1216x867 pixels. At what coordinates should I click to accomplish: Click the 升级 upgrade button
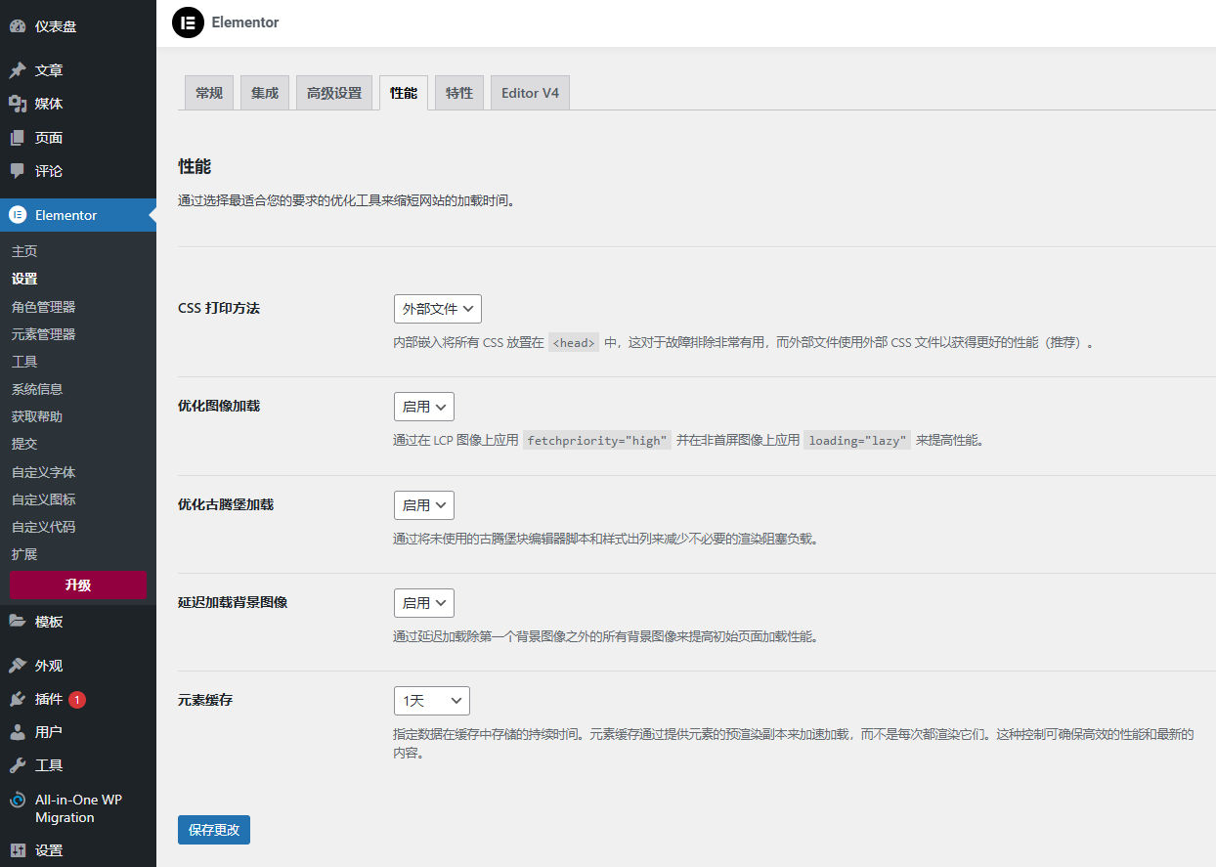(78, 585)
